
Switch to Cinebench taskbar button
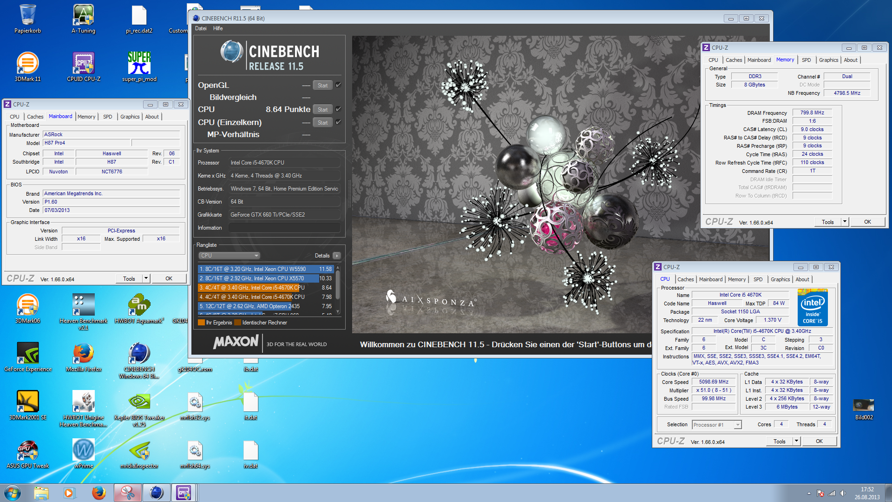(156, 493)
